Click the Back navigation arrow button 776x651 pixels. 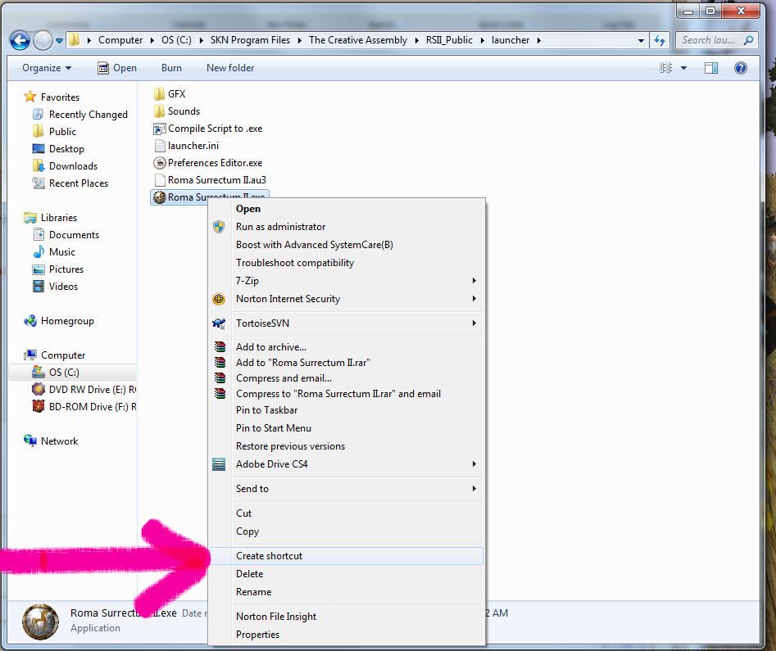coord(20,40)
